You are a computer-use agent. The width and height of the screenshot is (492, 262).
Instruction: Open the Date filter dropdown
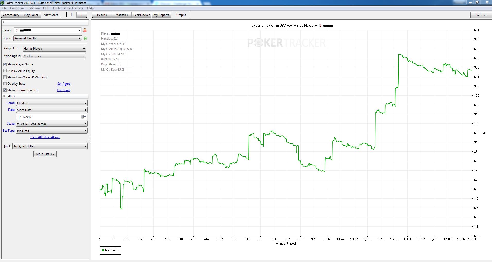52,110
